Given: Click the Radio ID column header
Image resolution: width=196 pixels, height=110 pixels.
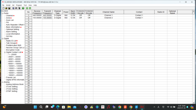Looking at the screenshot, I should pyautogui.click(x=161, y=12).
